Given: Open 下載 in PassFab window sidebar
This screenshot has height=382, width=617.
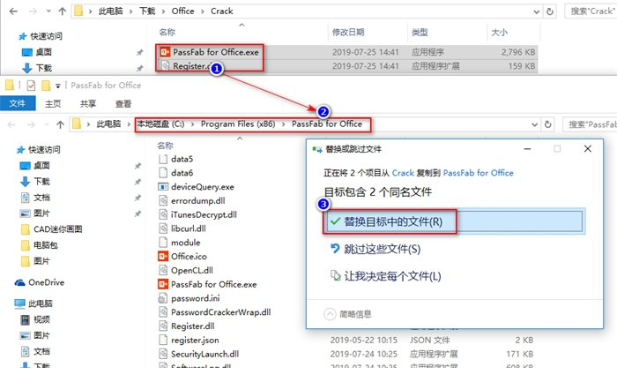Looking at the screenshot, I should pos(41,182).
